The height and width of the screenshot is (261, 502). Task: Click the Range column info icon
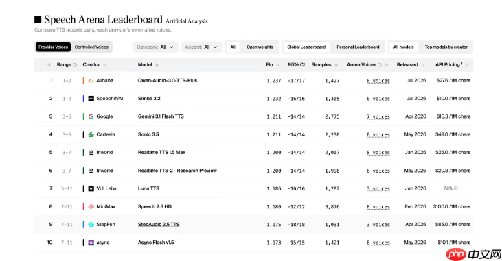point(75,65)
